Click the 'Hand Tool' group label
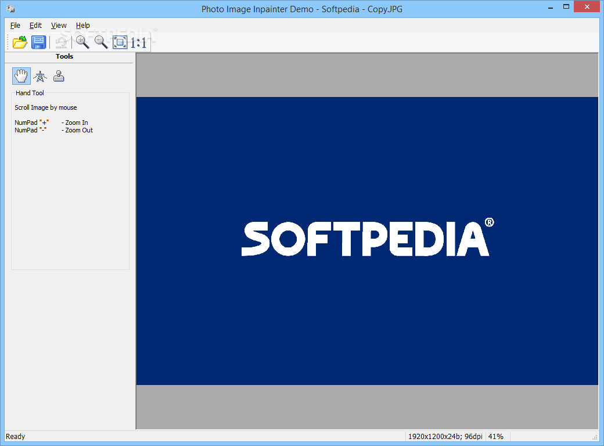Viewport: 604px width, 446px height. click(x=30, y=93)
